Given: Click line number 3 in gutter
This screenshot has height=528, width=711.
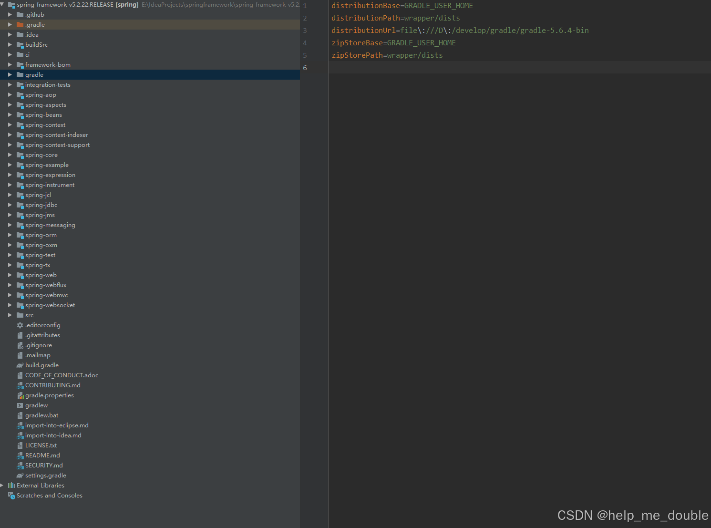Looking at the screenshot, I should click(x=305, y=31).
